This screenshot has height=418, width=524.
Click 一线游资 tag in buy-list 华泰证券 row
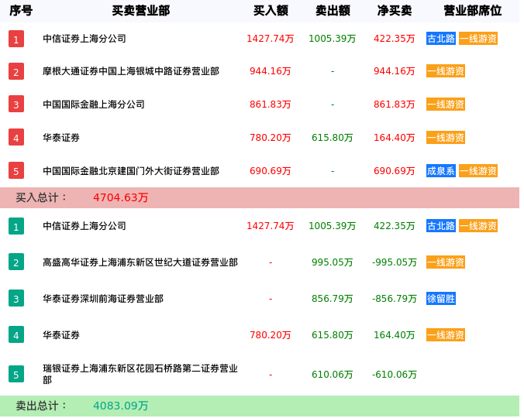point(446,138)
